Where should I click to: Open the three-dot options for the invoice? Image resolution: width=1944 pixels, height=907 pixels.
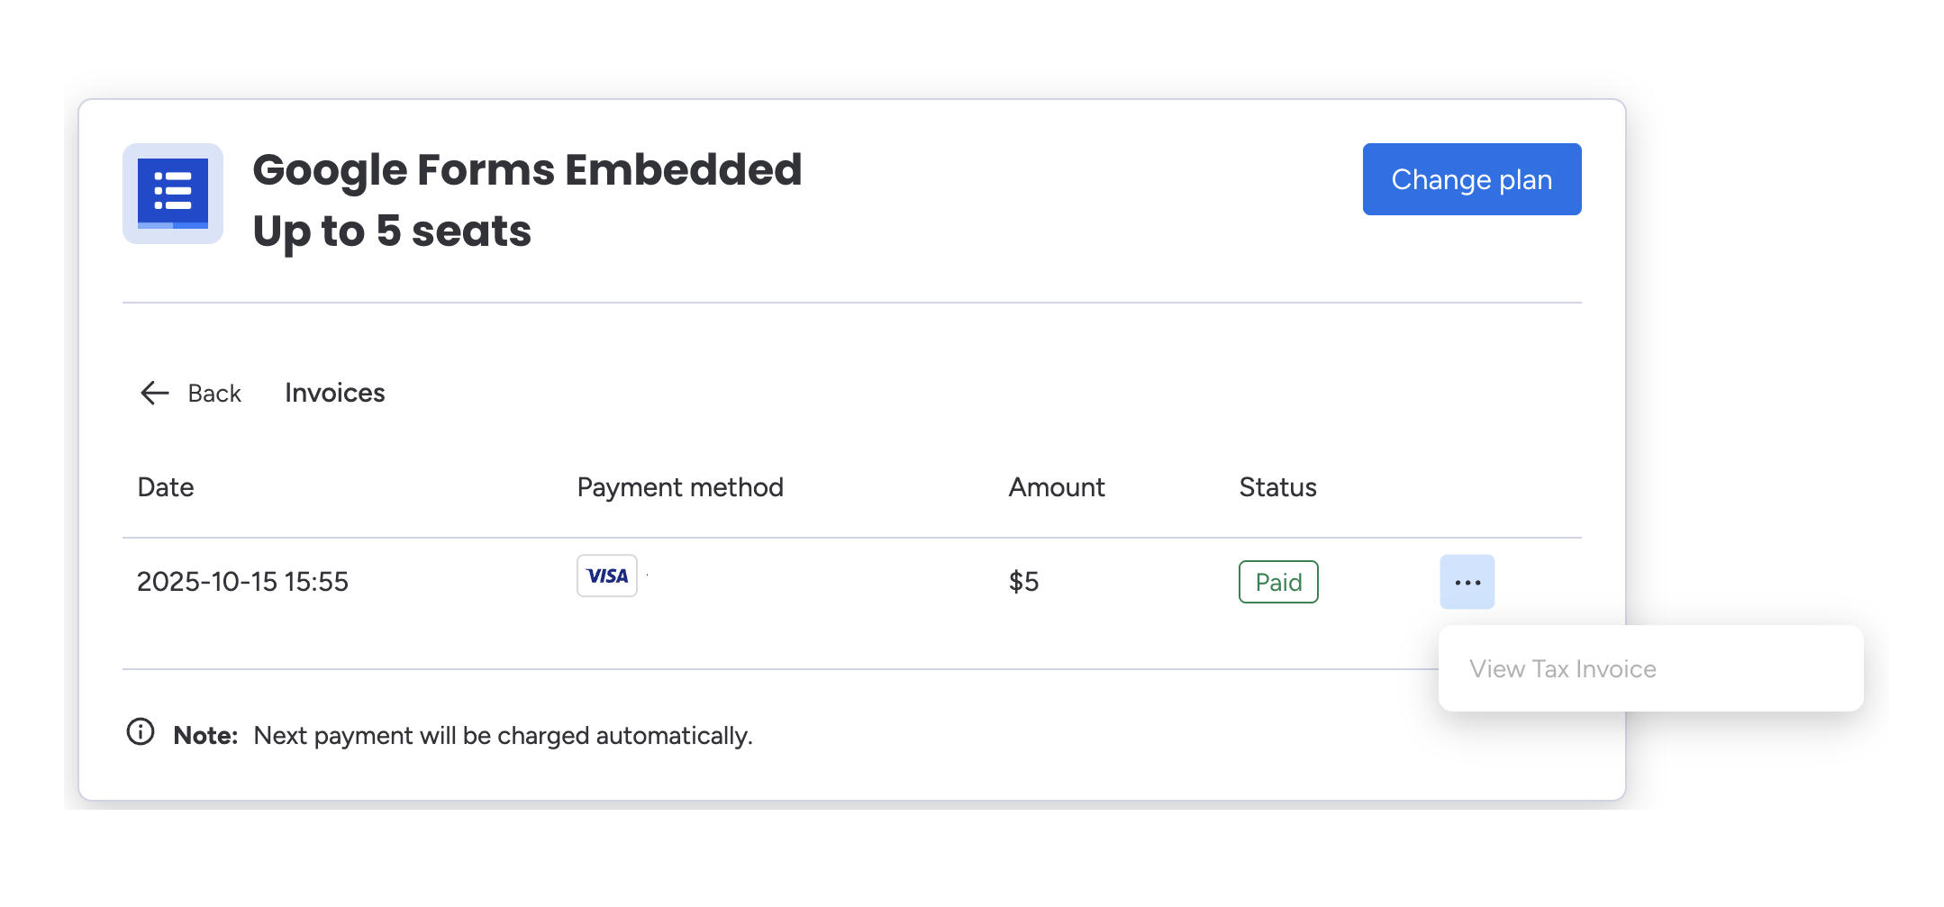point(1467,581)
